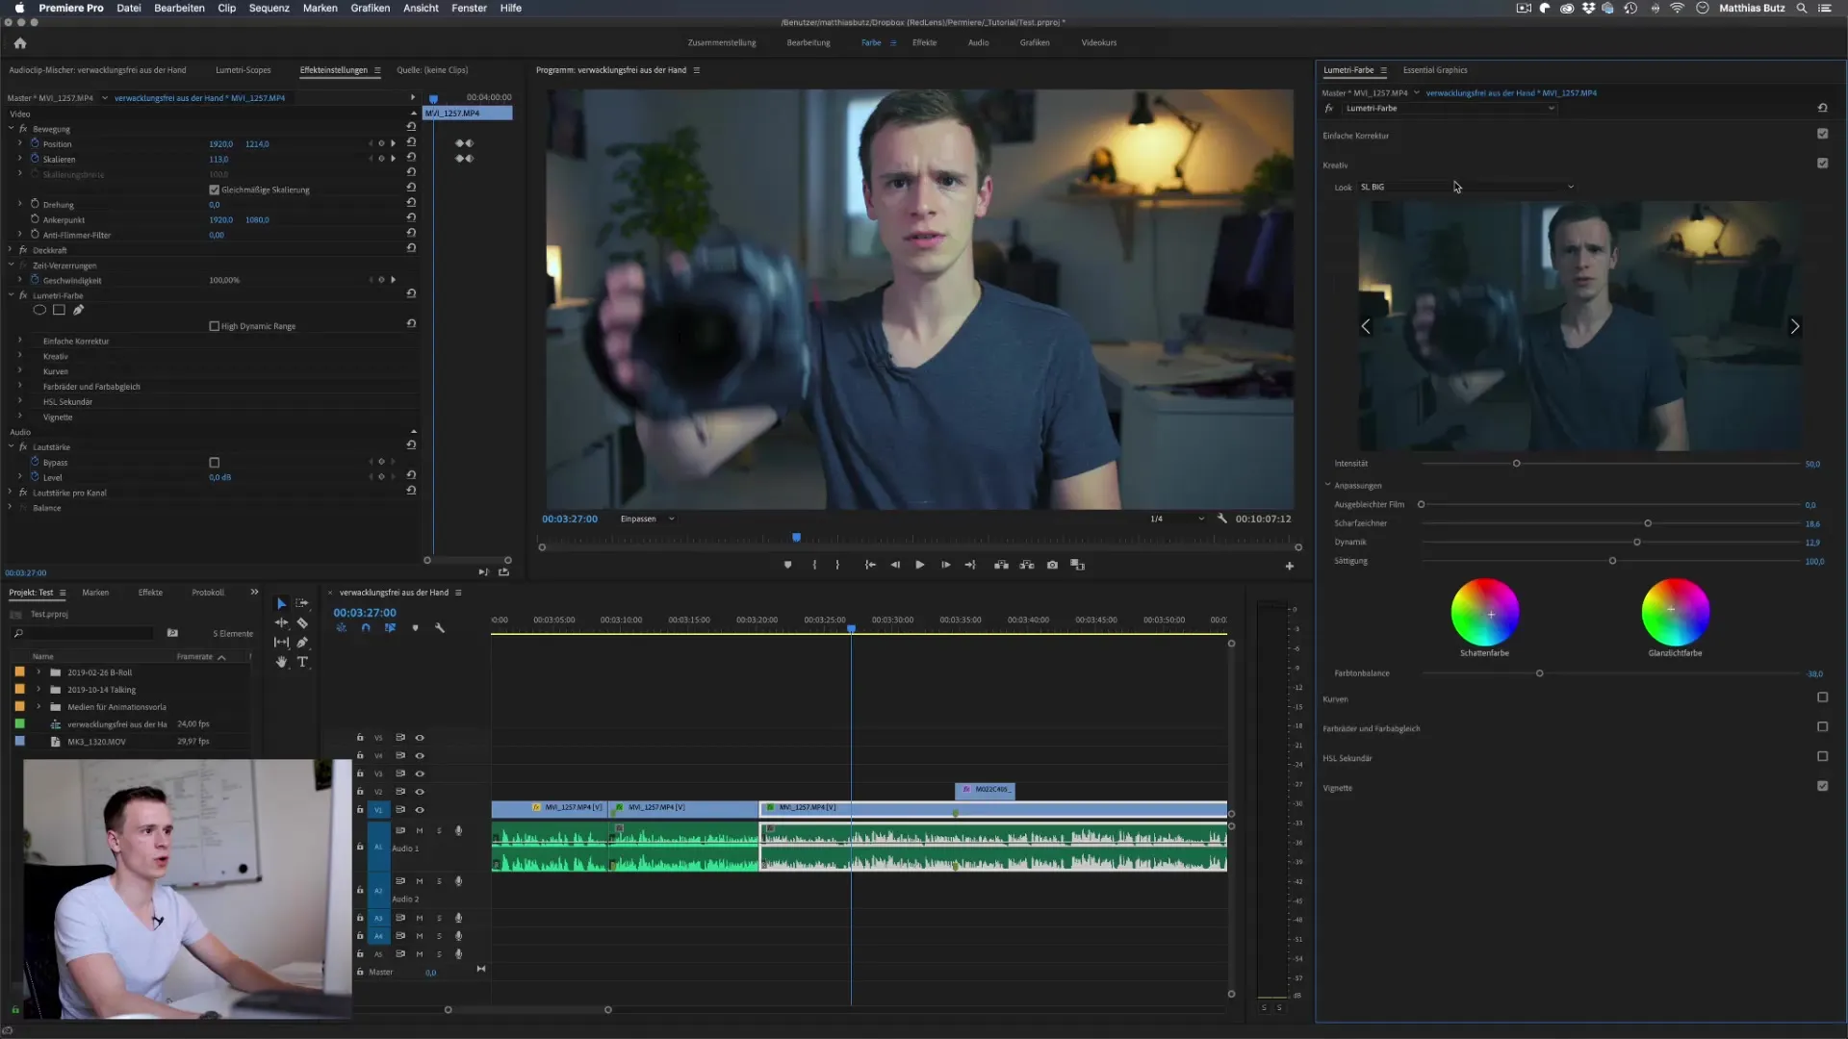Viewport: 1848px width, 1039px height.
Task: Click the ellipse mask icon under Lumetri-Farbe
Action: [39, 310]
